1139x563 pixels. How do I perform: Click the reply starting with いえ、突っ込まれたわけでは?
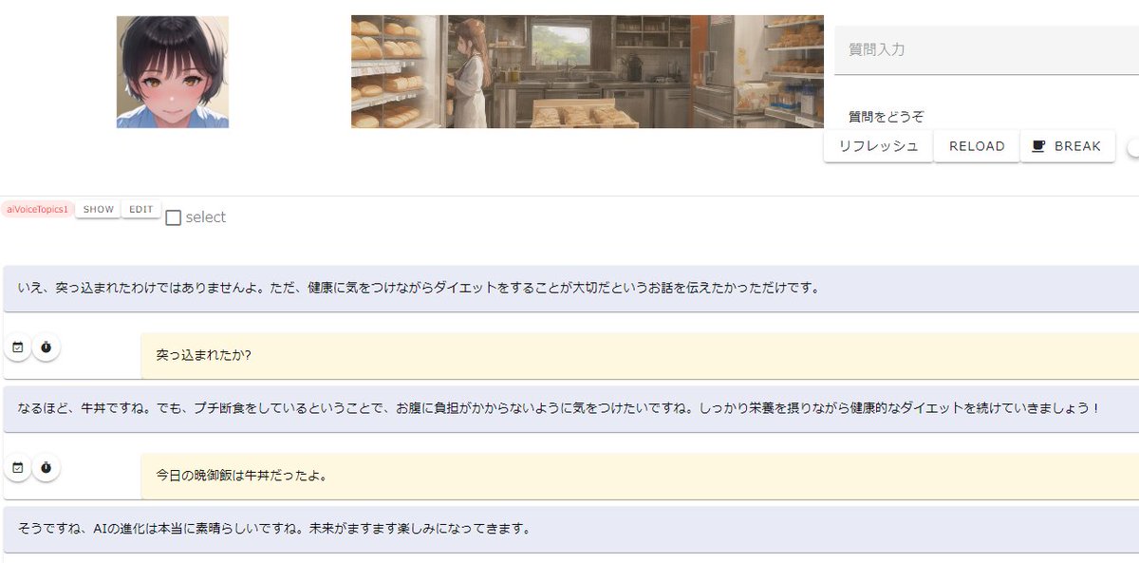coord(571,288)
